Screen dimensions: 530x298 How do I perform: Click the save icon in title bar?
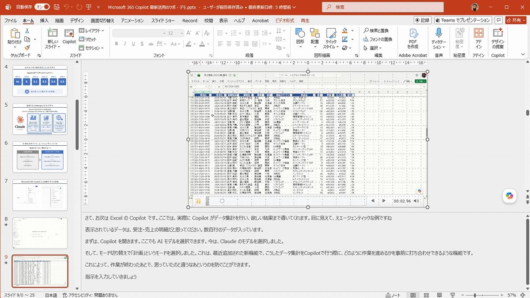click(x=57, y=7)
